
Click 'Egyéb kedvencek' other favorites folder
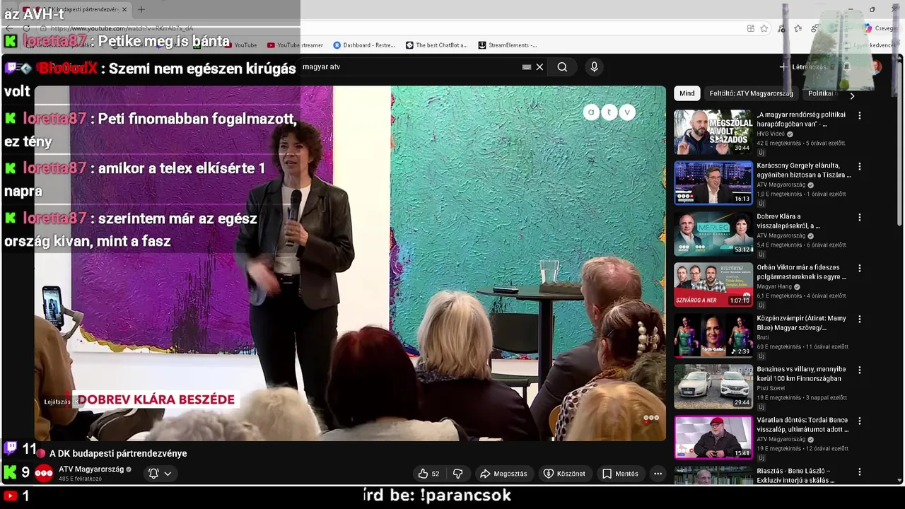coord(869,45)
